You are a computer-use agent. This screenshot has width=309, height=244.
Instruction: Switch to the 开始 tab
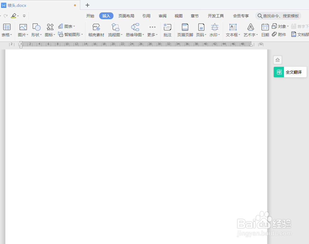90,16
